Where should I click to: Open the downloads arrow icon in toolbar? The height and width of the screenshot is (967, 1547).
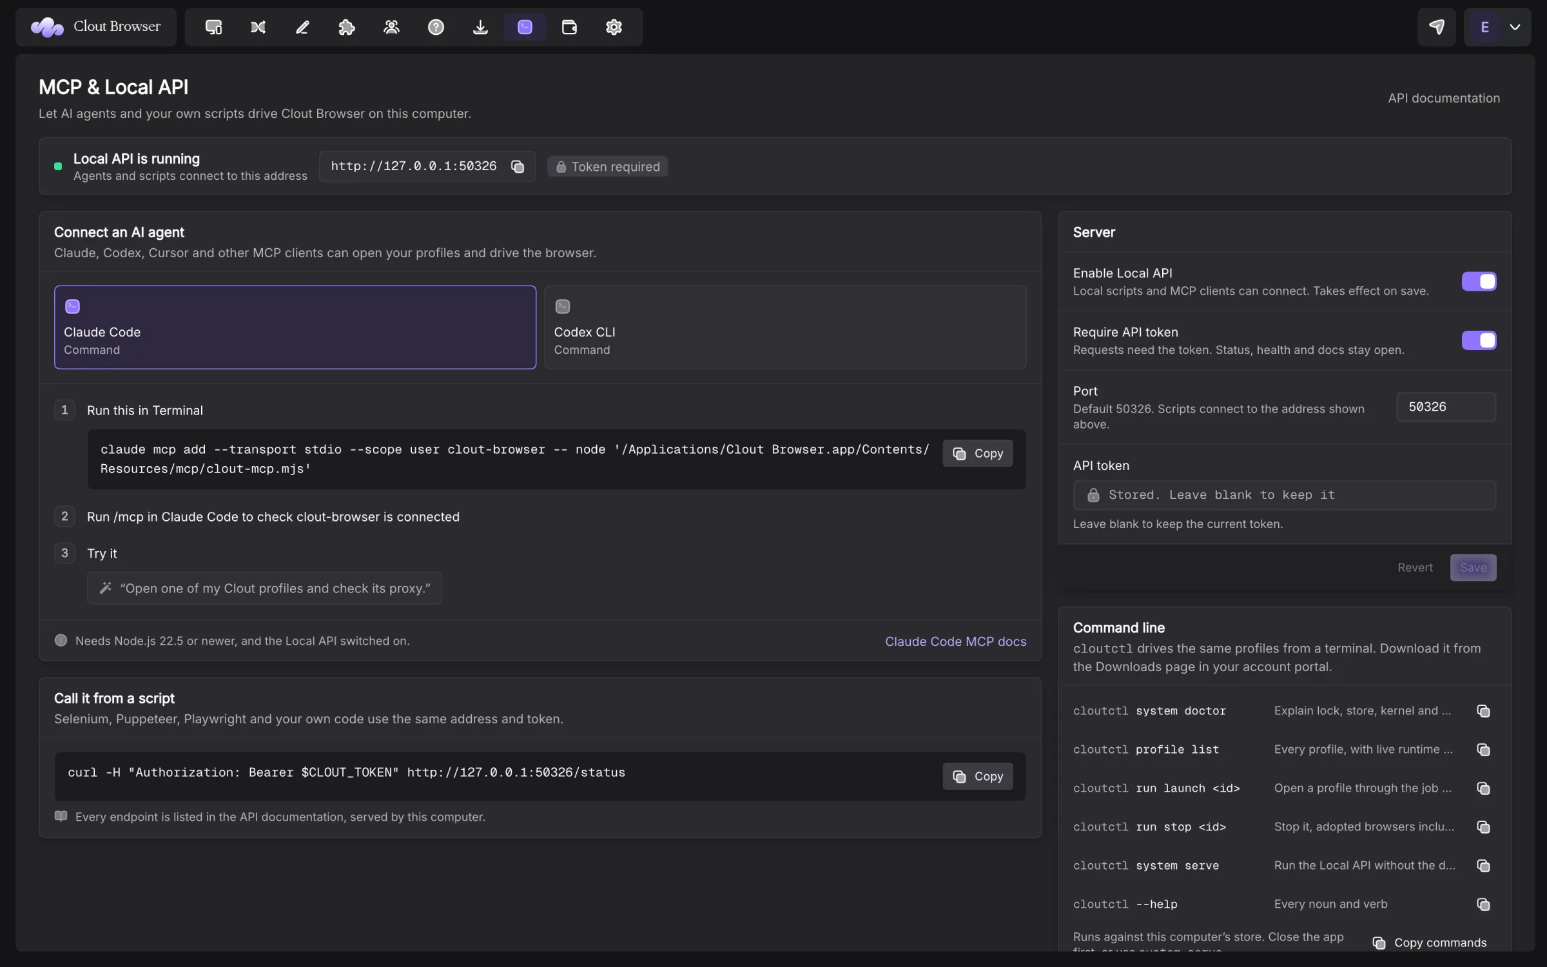point(480,27)
